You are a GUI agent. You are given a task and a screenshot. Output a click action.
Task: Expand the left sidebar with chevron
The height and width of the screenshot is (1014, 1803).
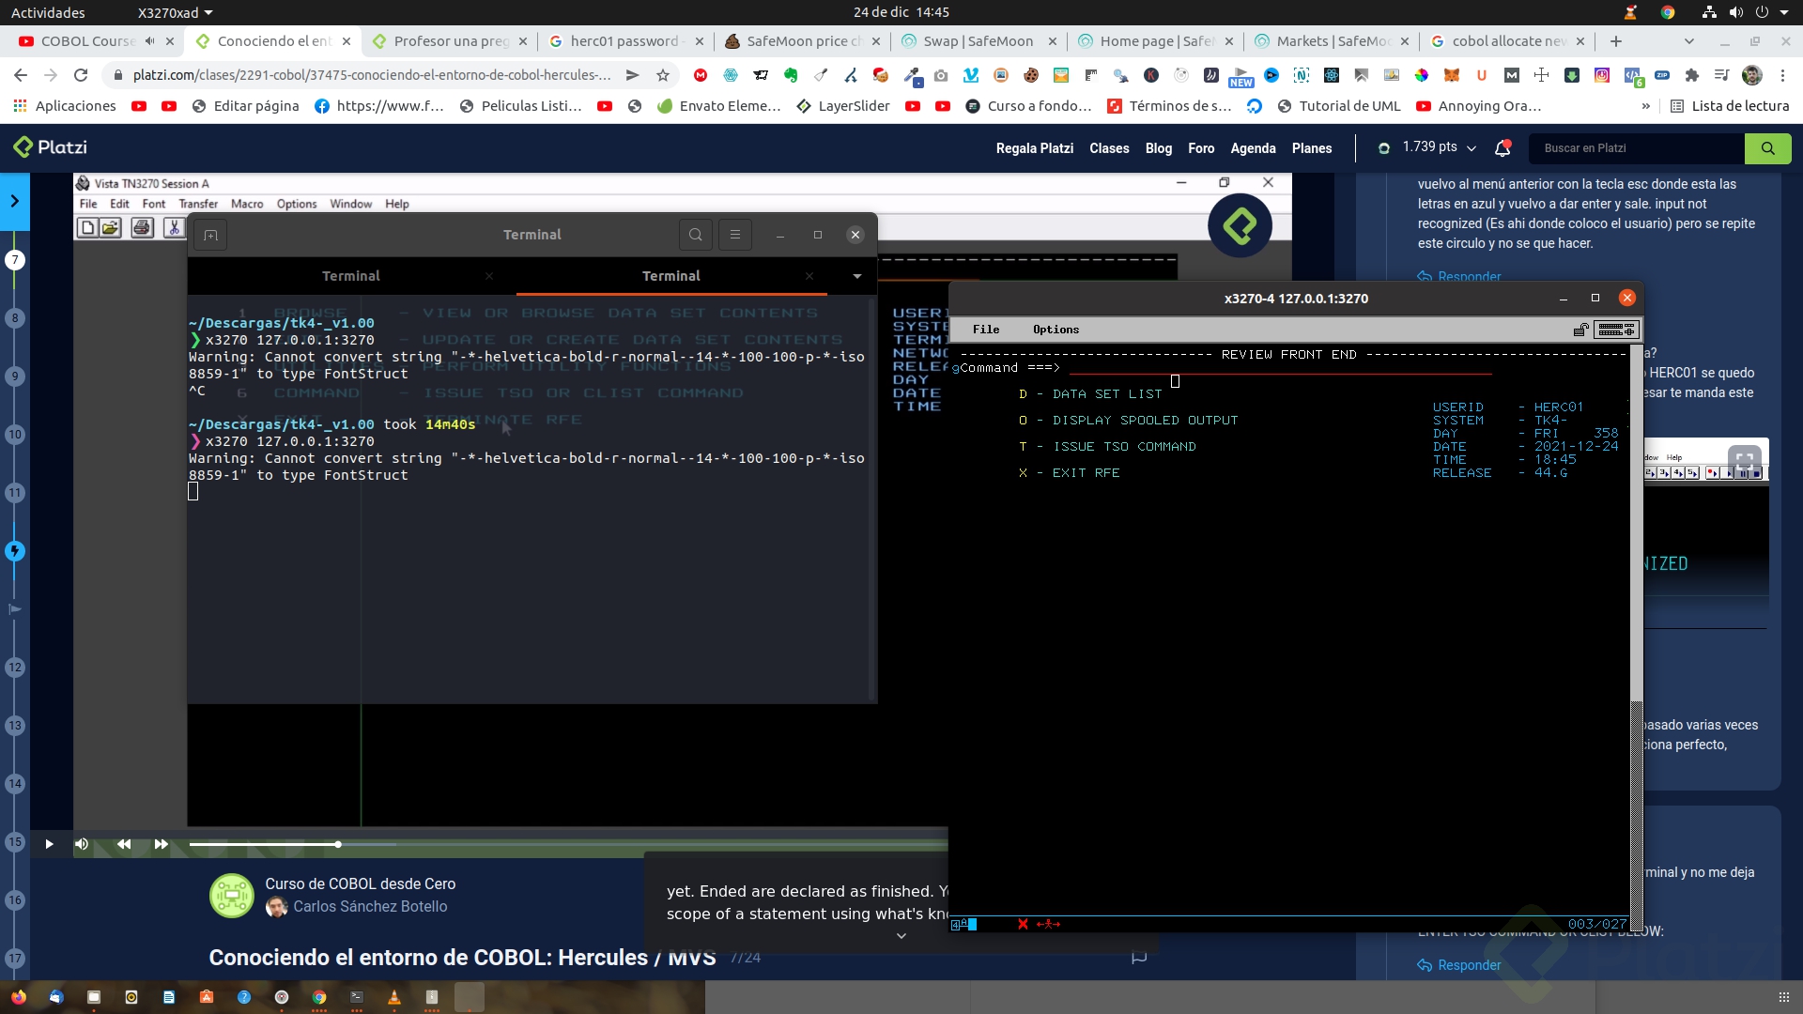coord(14,201)
